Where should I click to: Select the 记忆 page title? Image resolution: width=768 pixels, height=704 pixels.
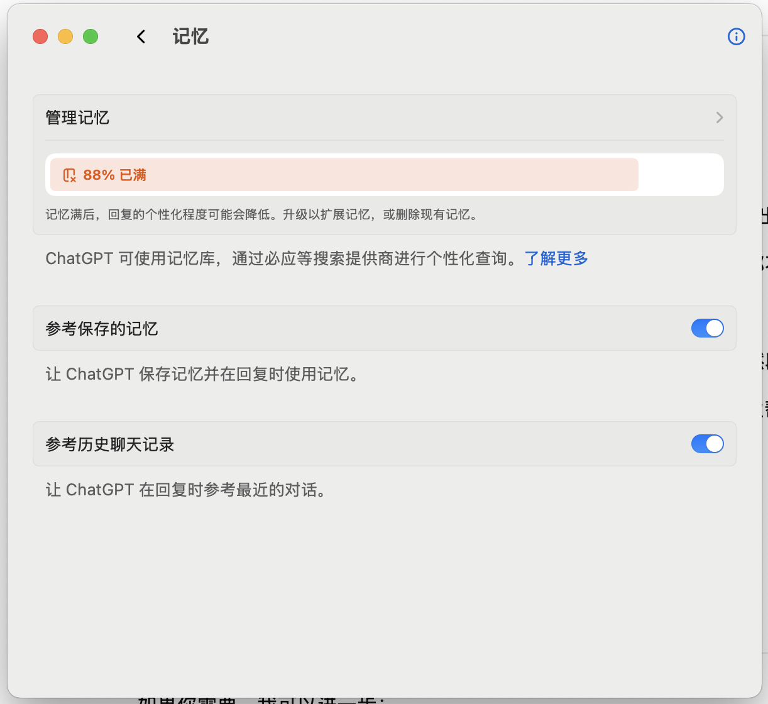pyautogui.click(x=190, y=36)
